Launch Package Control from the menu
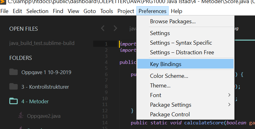Viewport: 255px width, 129px height. tap(170, 114)
